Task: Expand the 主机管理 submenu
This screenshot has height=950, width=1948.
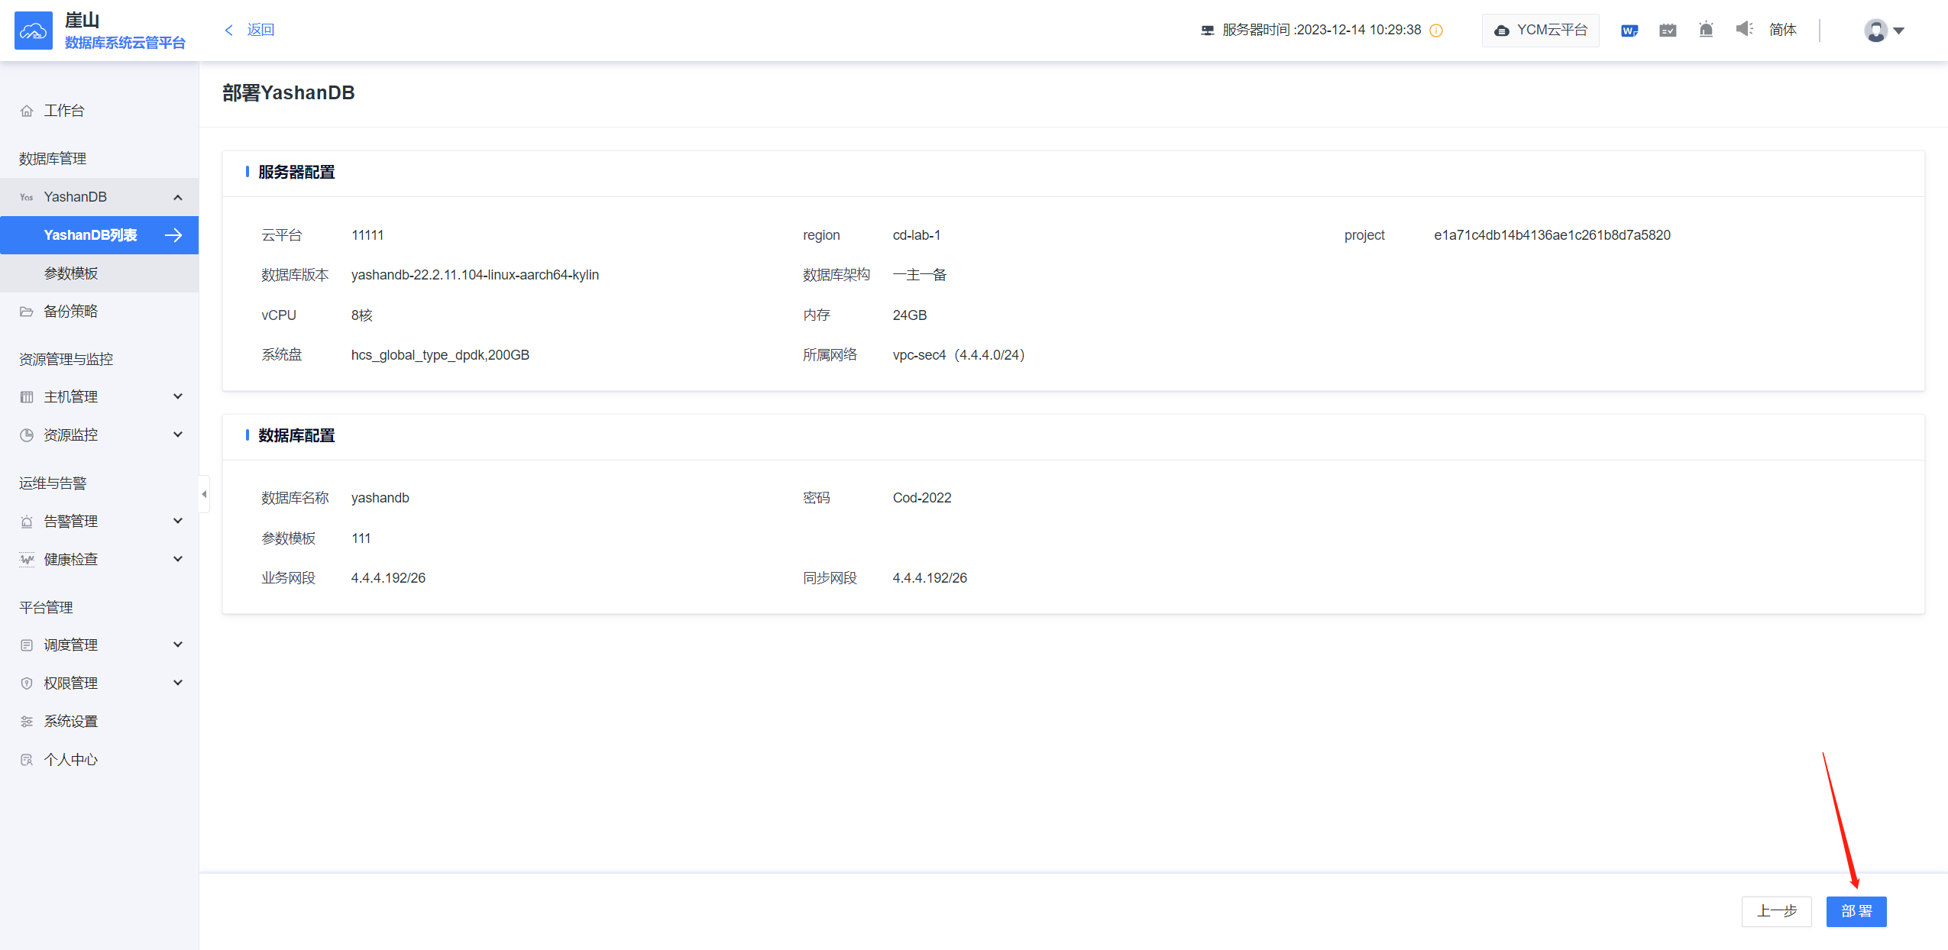Action: 177,396
